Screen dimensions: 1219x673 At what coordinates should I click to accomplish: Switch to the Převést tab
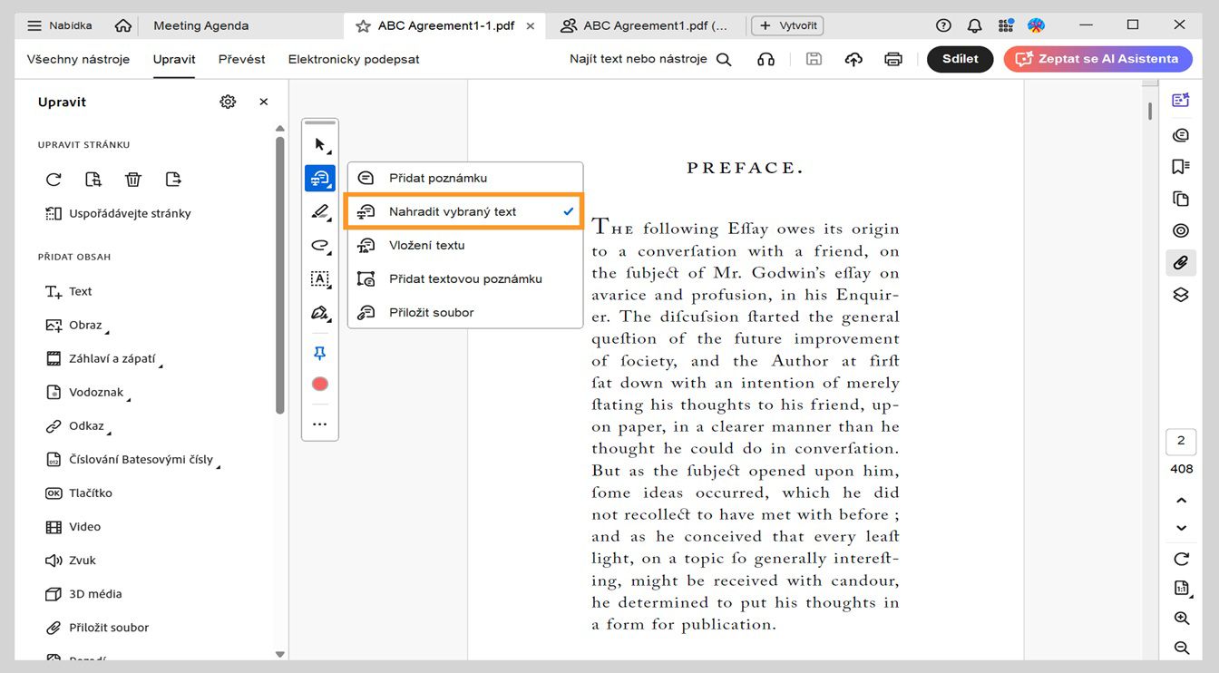click(241, 58)
